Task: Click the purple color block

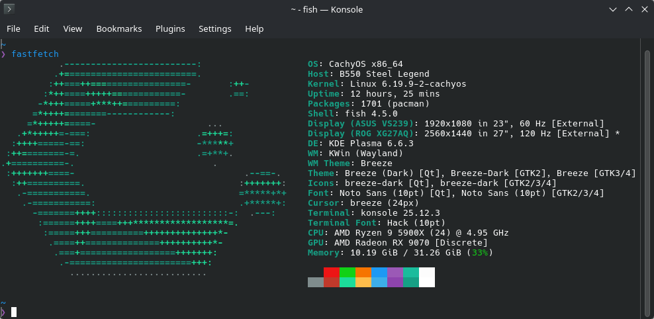Action: 395,272
